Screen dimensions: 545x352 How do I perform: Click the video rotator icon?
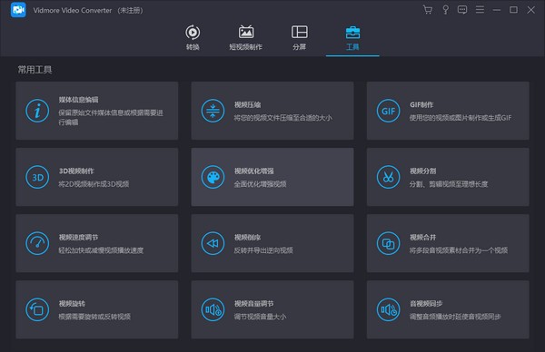37,309
